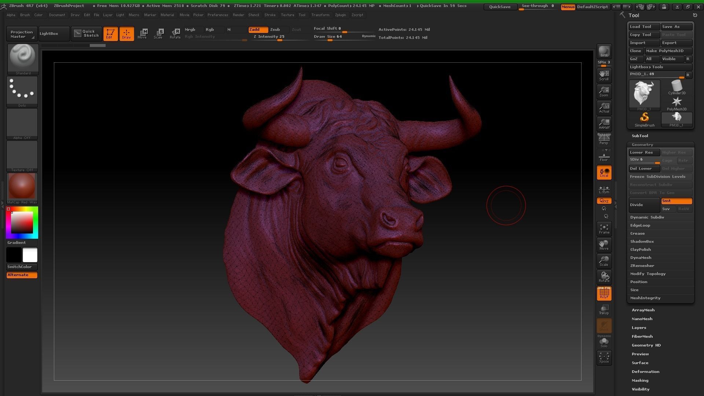Screen dimensions: 704x396
Task: Click the AAHalf view icon
Action: coord(604,124)
